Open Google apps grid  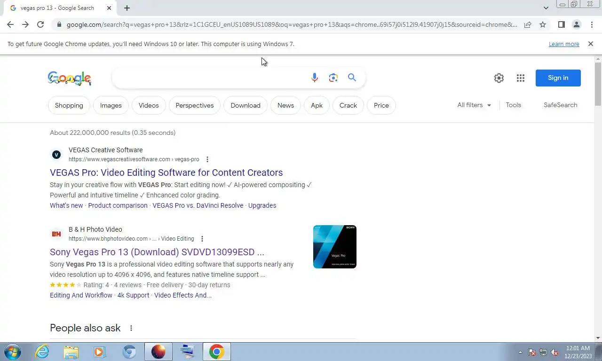(520, 78)
